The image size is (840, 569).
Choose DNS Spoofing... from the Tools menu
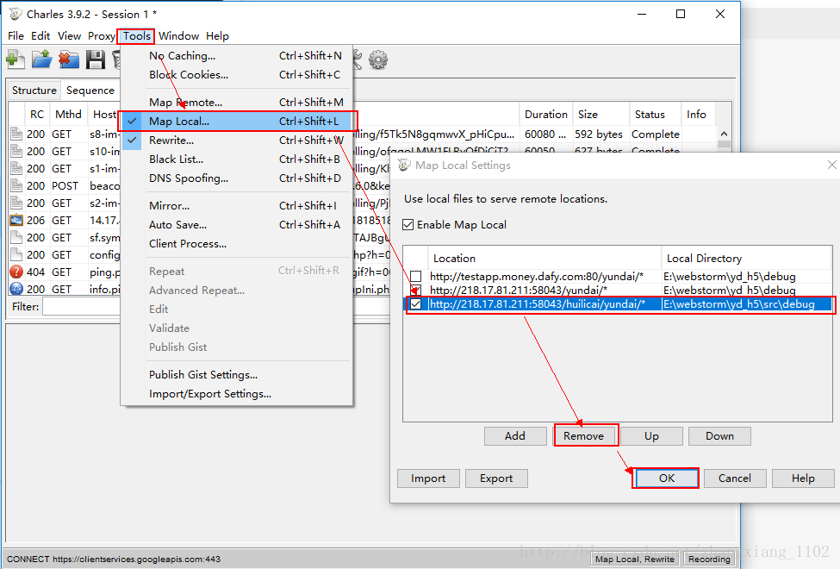point(236,178)
